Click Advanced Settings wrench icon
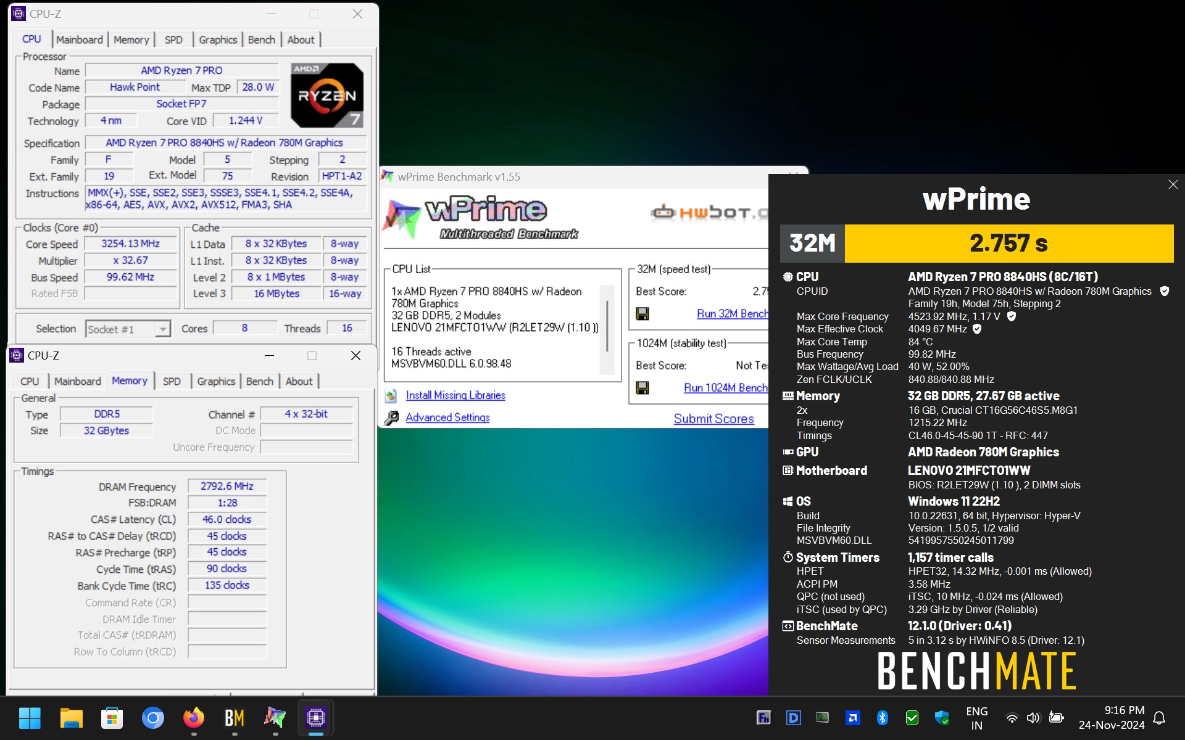The height and width of the screenshot is (740, 1185). point(391,418)
